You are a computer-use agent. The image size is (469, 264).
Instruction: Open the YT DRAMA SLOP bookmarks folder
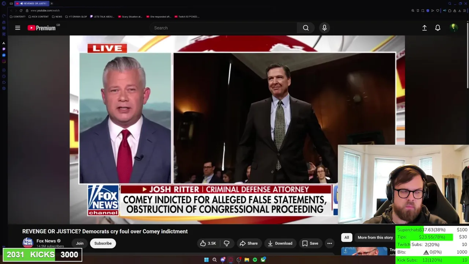pos(77,16)
